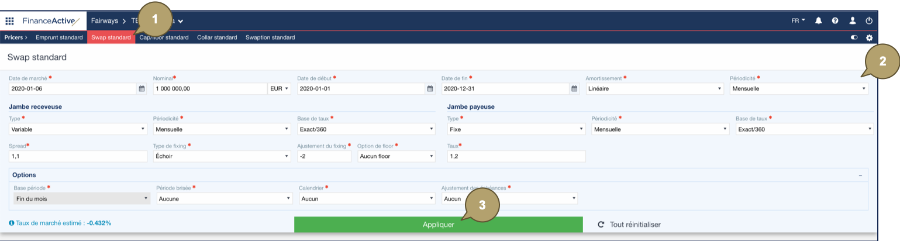Viewport: 900px width, 241px height.
Task: Click the green Appliquer button
Action: pyautogui.click(x=439, y=225)
